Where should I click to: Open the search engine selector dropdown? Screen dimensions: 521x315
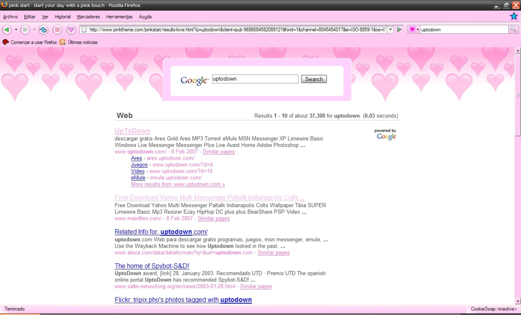414,30
